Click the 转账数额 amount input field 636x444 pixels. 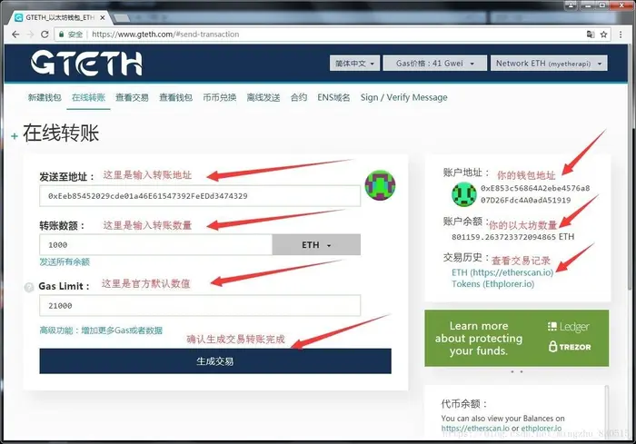click(x=155, y=245)
